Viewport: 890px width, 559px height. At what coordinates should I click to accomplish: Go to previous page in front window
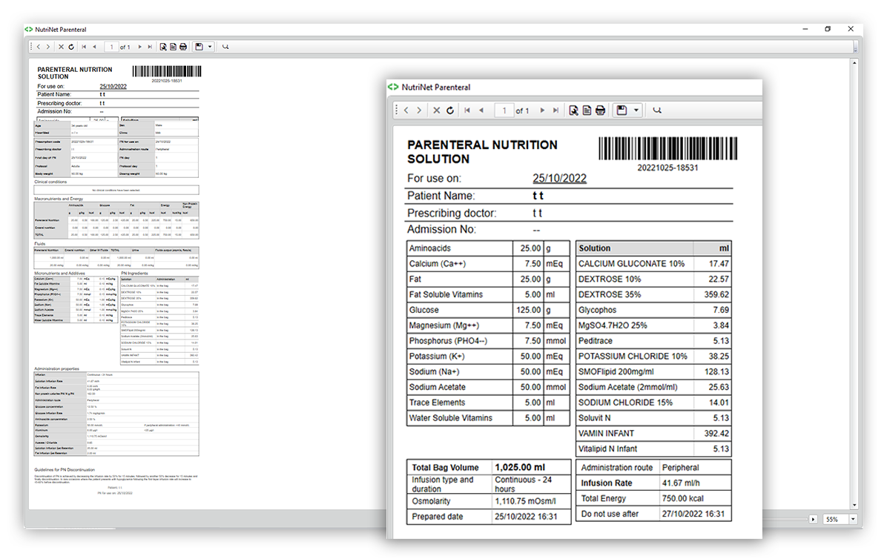point(481,110)
